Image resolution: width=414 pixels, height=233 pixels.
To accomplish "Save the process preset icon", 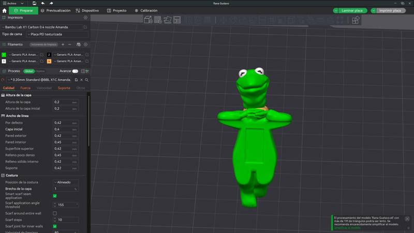I will point(76,80).
